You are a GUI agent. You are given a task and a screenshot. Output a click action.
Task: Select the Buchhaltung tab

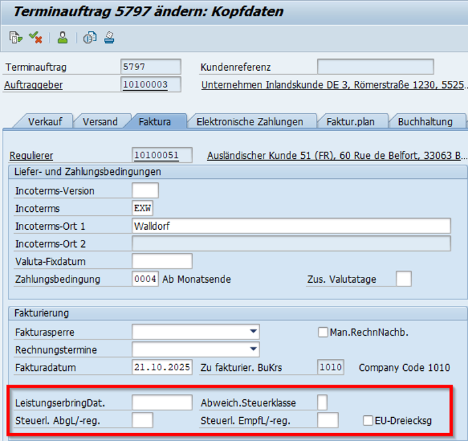click(425, 121)
